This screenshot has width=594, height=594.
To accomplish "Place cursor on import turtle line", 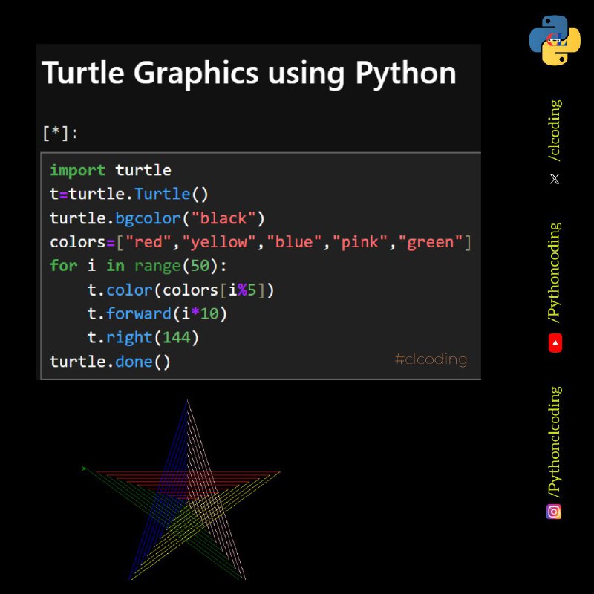I will (111, 171).
